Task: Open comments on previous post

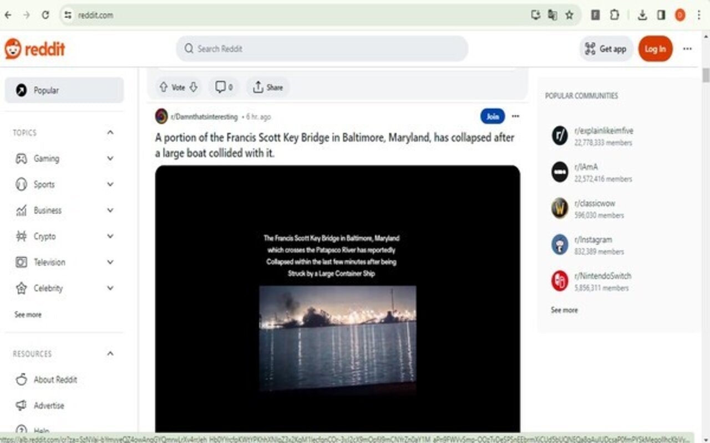Action: pos(224,87)
